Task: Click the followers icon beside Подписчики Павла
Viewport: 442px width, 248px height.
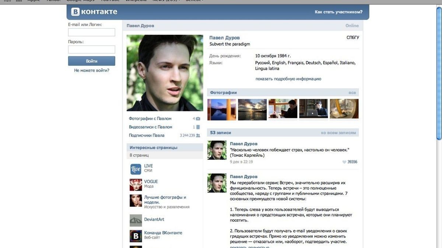Action: tap(198, 135)
